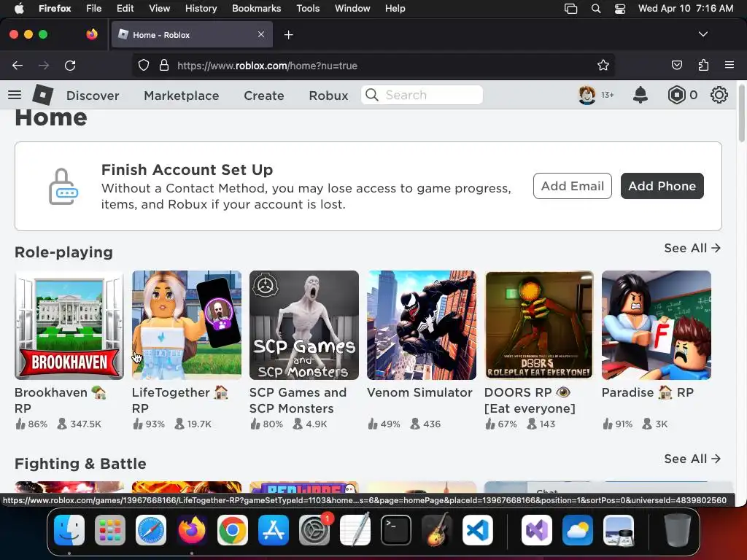
Task: List all tabs dropdown chevron
Action: 703,34
